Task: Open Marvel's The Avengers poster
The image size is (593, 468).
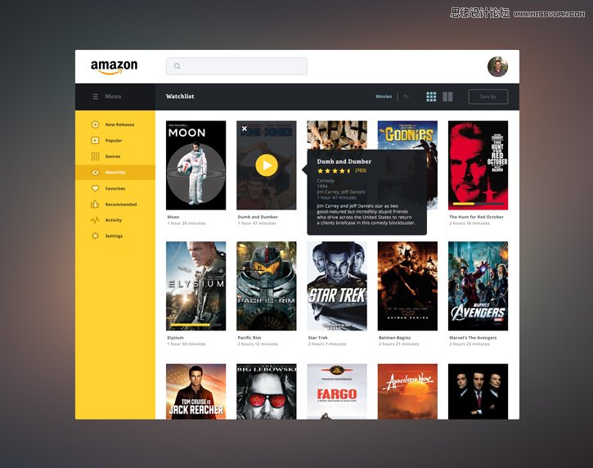Action: pyautogui.click(x=478, y=286)
